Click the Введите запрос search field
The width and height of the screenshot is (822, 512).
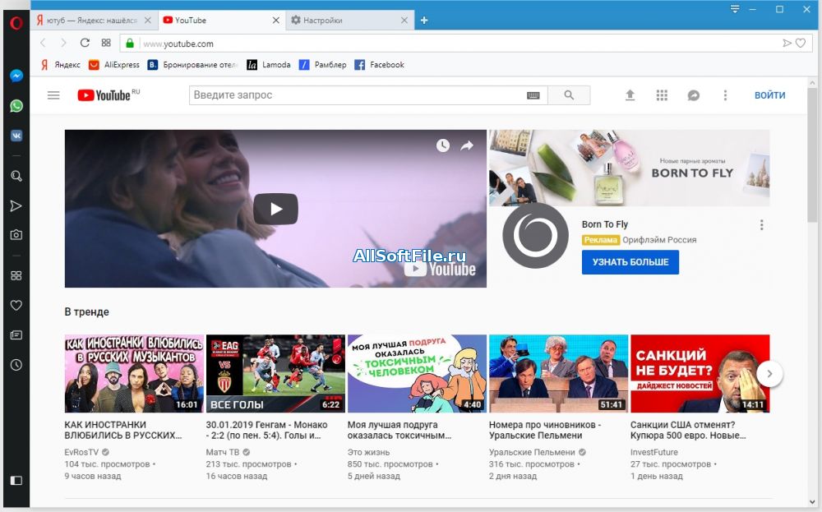tap(358, 95)
